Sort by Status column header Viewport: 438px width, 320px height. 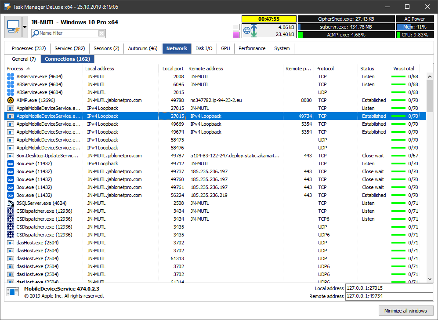point(373,69)
